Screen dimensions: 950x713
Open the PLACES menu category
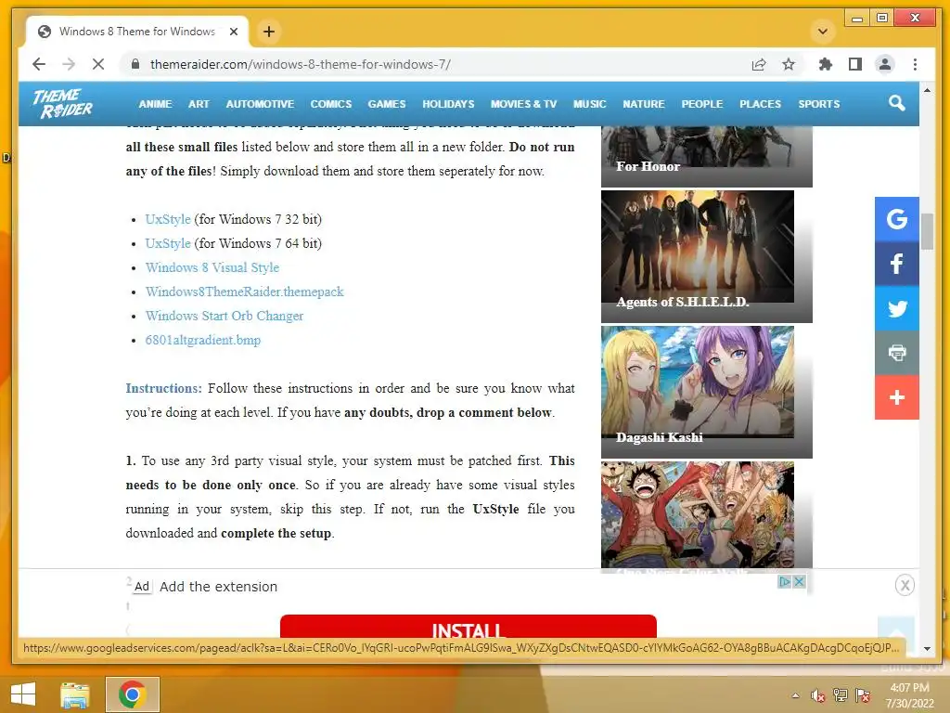click(760, 104)
